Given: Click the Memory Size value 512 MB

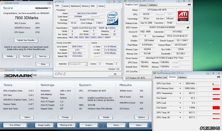Looking at the screenshot, I should click(x=147, y=54).
